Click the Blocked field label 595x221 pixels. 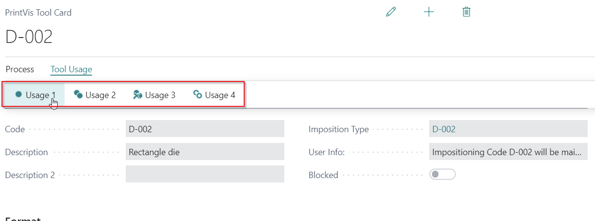323,175
